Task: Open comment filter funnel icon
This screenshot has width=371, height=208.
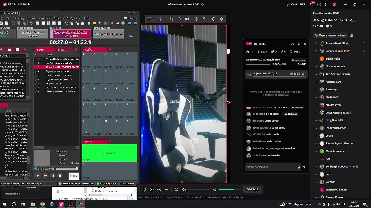Action: tap(304, 167)
